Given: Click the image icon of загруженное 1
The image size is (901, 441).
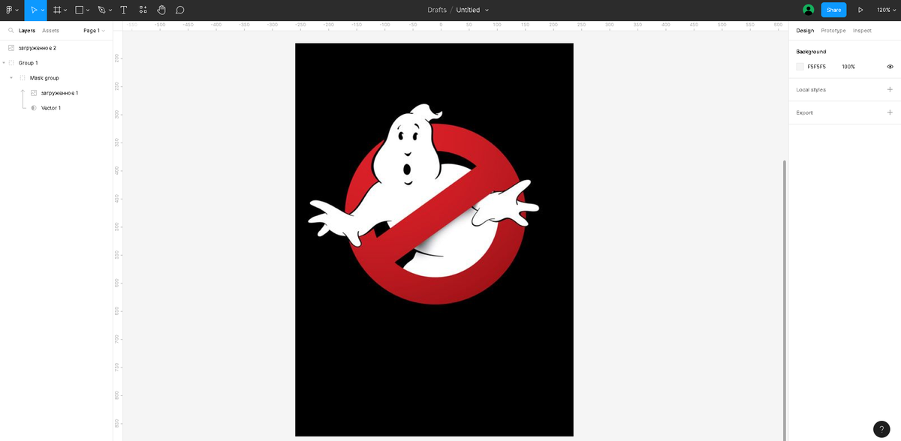Looking at the screenshot, I should [x=34, y=93].
